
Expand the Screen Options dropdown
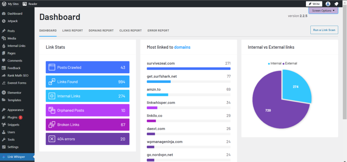click(323, 11)
